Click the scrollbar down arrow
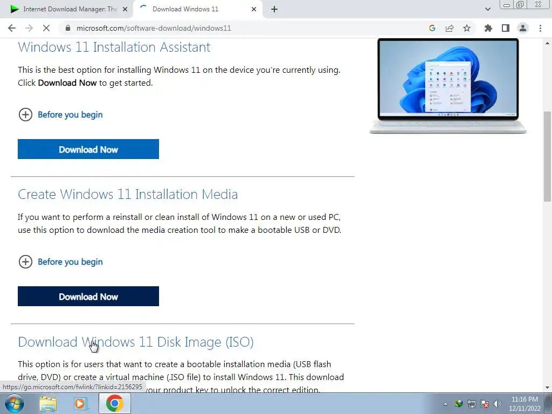Screen dimensions: 552x414 pos(547,388)
